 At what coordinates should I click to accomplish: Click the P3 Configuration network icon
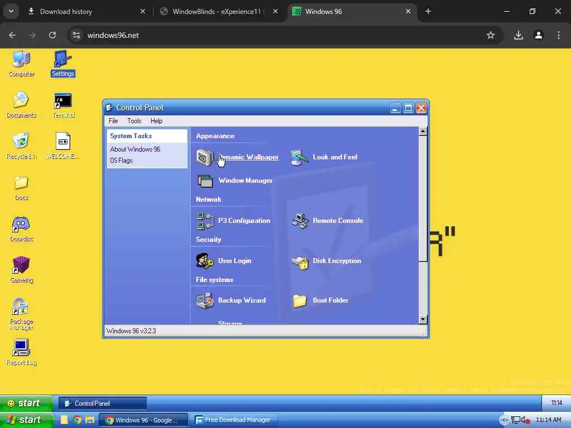(205, 221)
